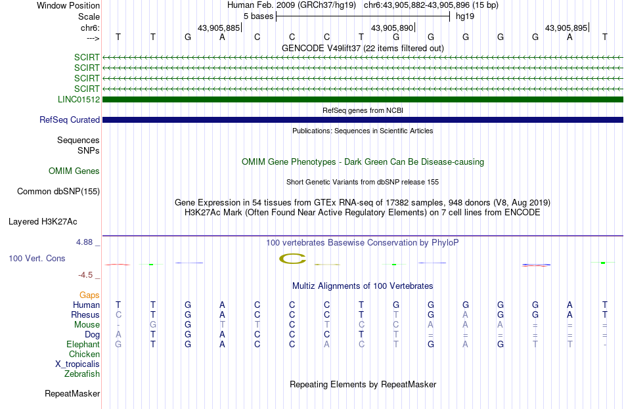Viewport: 624px width, 409px height.
Task: Click the large olive C conservation logo
Action: click(x=292, y=259)
